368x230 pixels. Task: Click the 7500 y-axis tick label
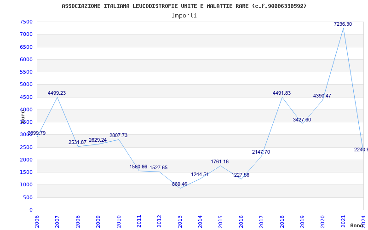point(26,22)
